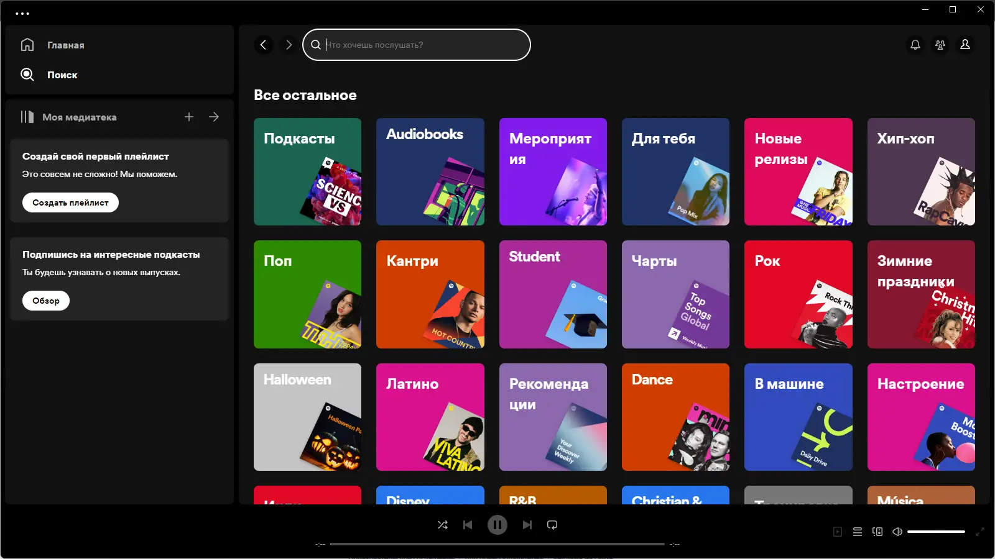Open the В машине category card
Viewport: 995px width, 559px height.
point(798,417)
